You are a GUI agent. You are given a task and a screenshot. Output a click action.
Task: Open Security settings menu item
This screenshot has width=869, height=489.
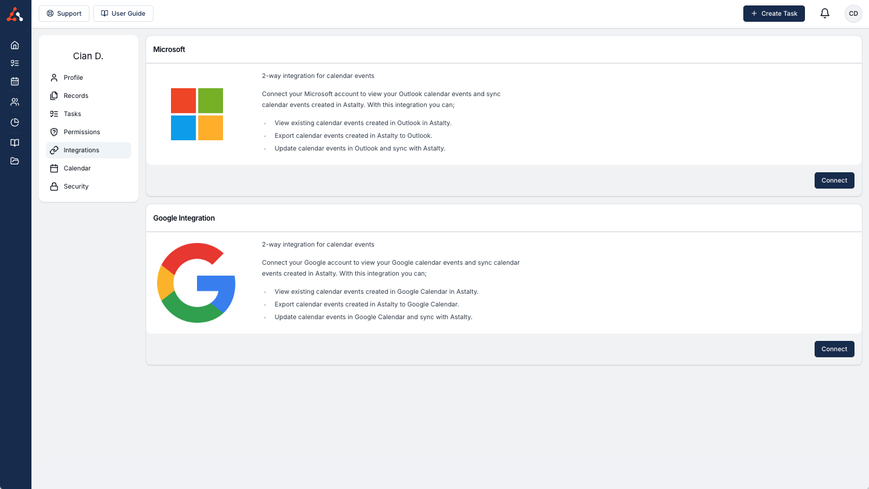(76, 186)
